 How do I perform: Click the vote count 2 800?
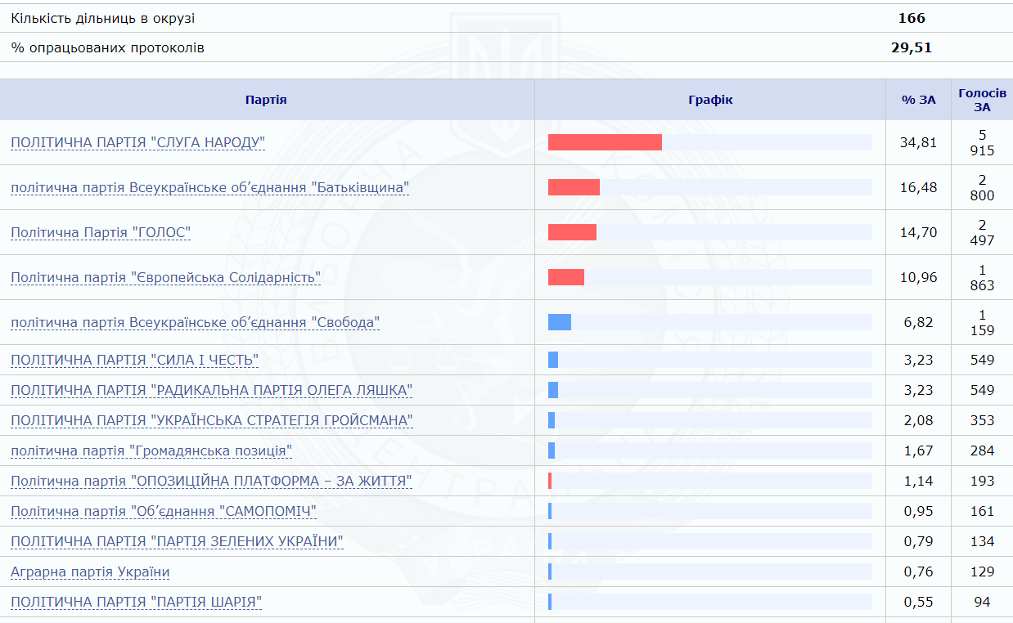tap(982, 188)
